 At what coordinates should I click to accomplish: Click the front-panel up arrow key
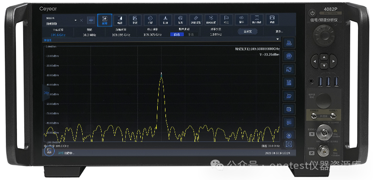pos(324,57)
